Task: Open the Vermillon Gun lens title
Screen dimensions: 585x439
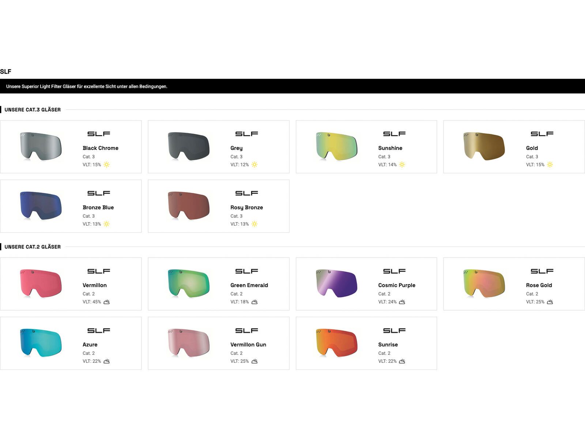Action: 248,345
